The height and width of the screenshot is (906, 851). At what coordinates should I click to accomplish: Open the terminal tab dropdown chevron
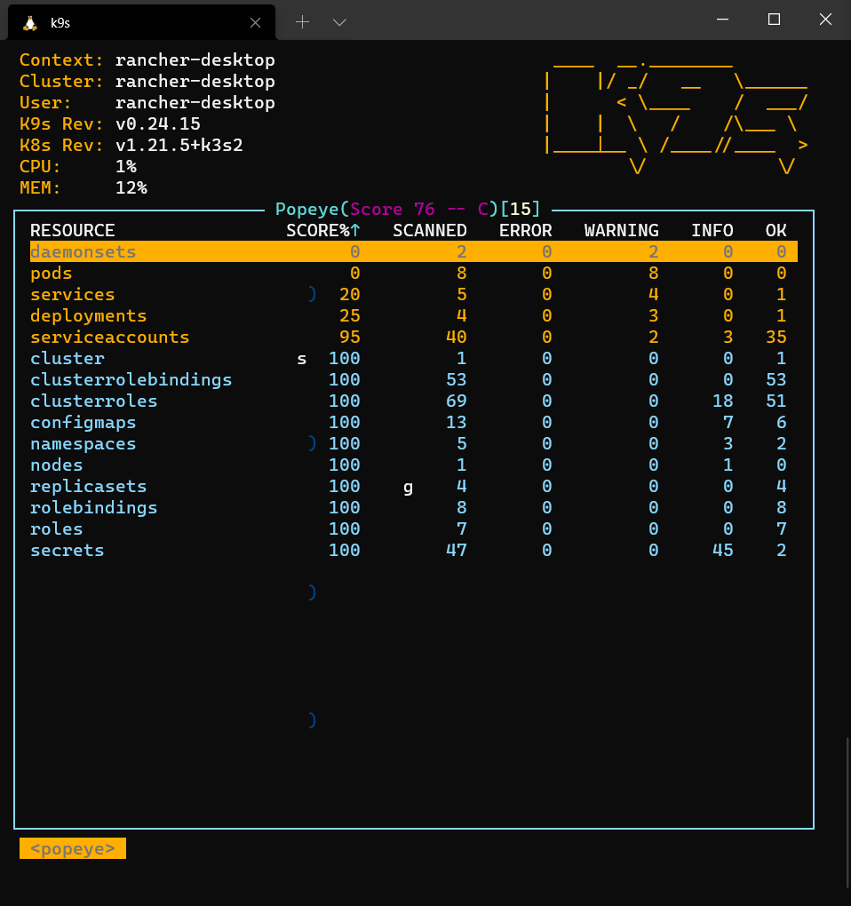click(x=339, y=21)
